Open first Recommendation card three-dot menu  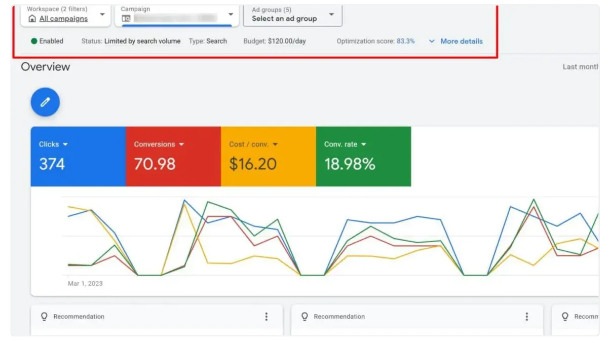click(267, 317)
